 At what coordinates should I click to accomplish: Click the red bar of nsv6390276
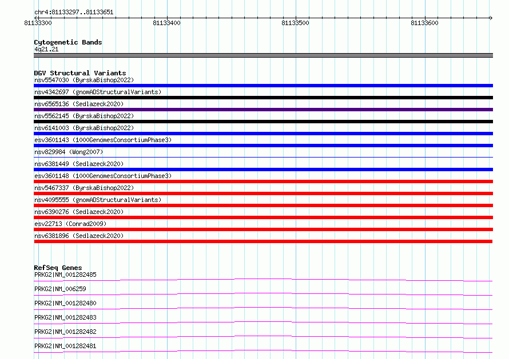pyautogui.click(x=263, y=217)
